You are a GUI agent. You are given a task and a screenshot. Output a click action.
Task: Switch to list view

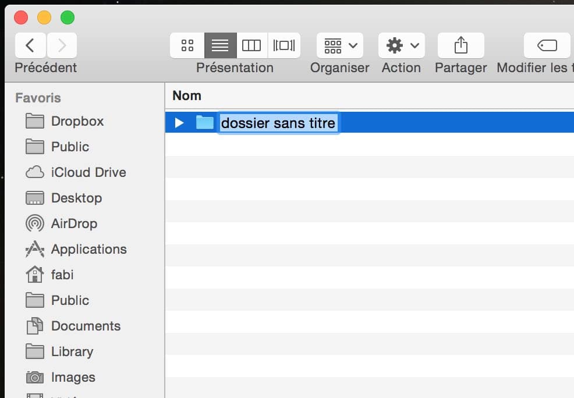tap(221, 45)
